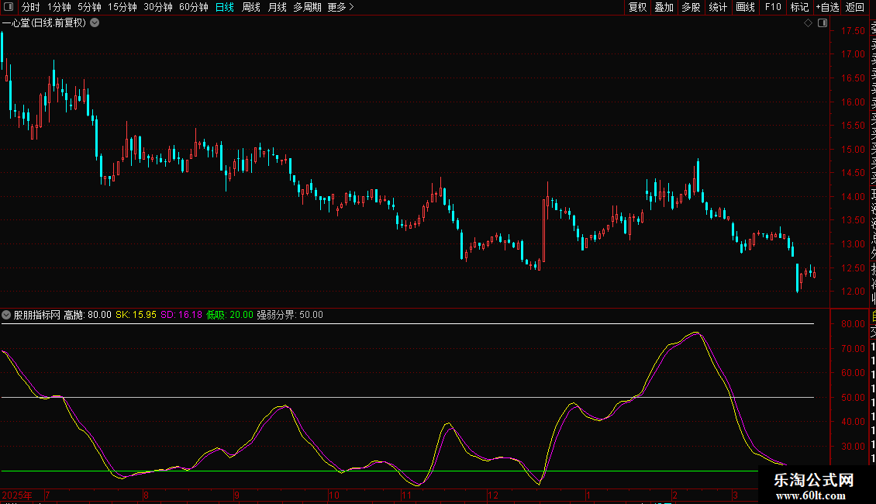Switch to the 60分钟 period tab
This screenshot has width=876, height=504.
(193, 7)
